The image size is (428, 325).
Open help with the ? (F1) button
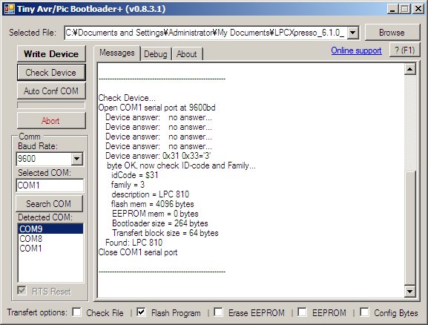(404, 50)
